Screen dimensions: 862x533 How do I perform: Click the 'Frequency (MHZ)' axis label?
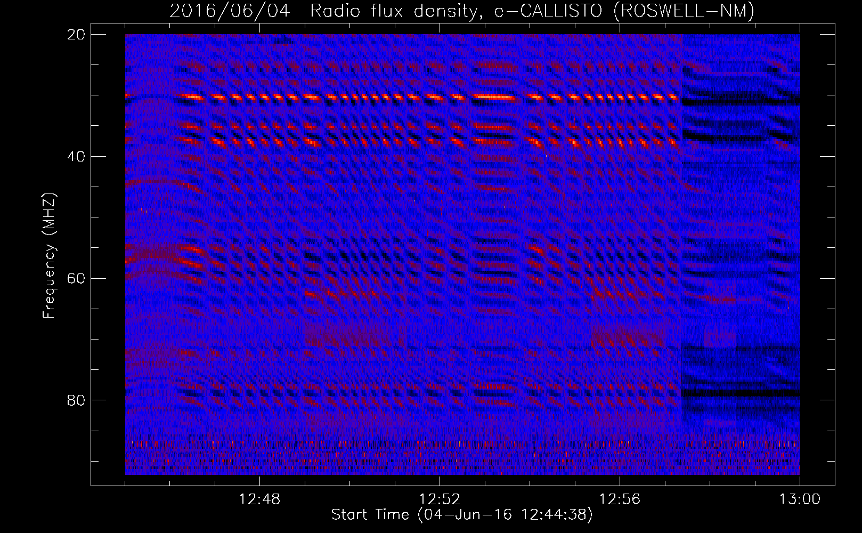[x=49, y=256]
